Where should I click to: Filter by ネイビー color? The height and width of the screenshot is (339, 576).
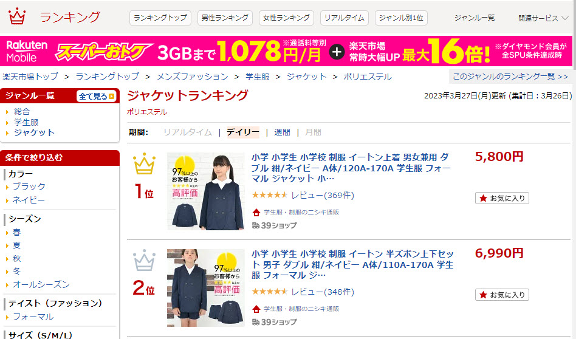[x=29, y=200]
